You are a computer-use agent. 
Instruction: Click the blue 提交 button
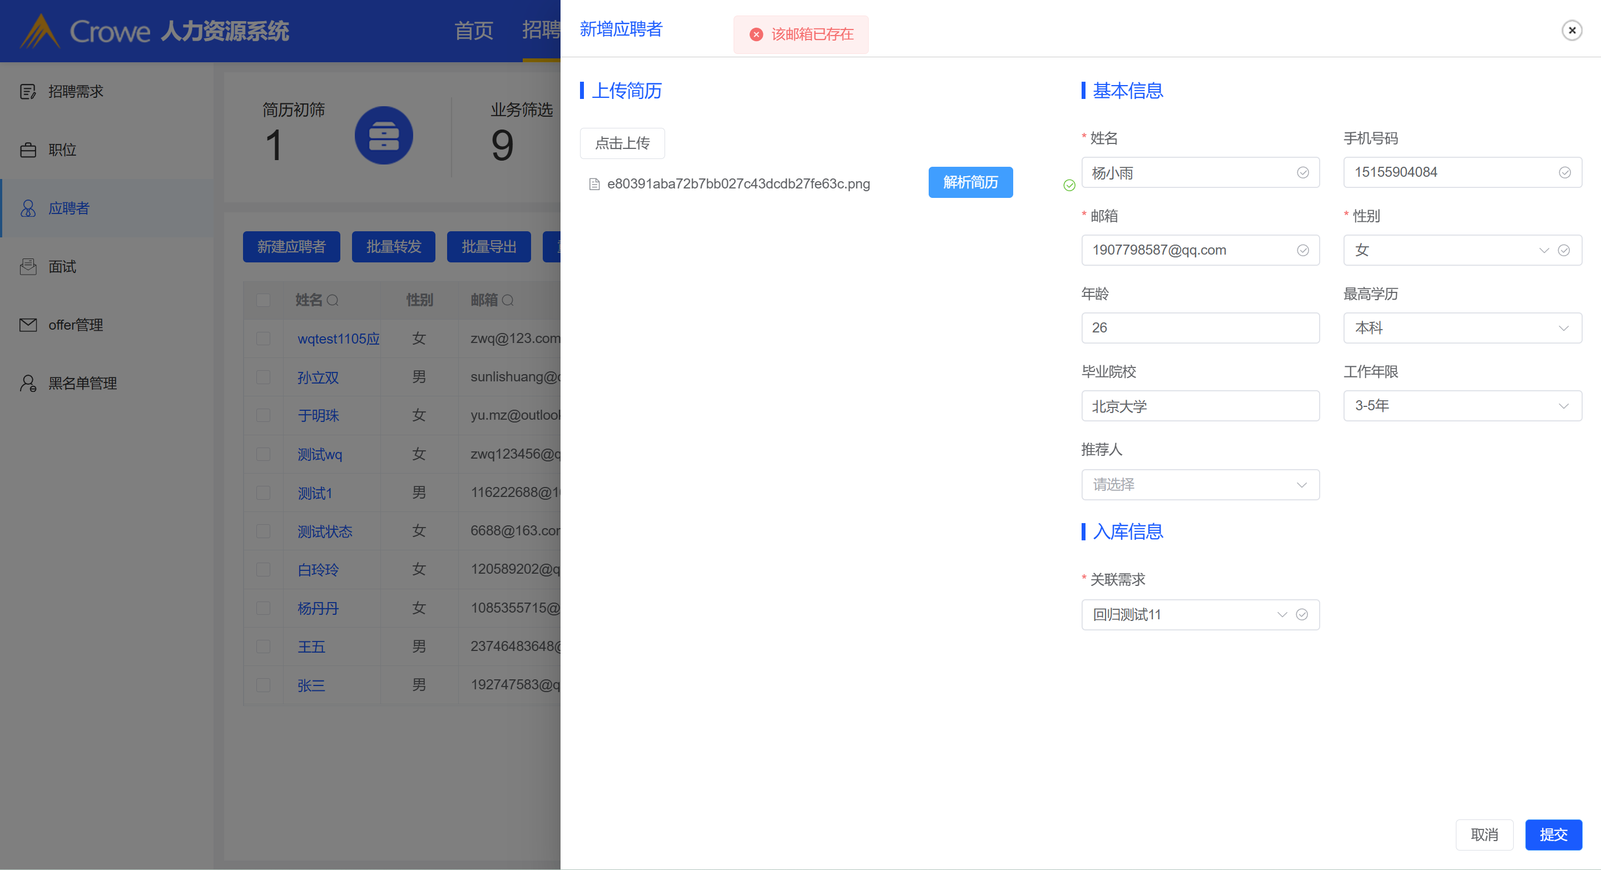tap(1553, 834)
